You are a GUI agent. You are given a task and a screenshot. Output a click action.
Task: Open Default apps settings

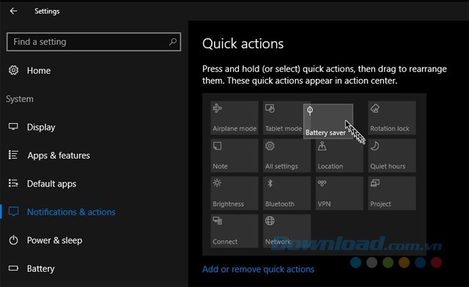[x=51, y=184]
